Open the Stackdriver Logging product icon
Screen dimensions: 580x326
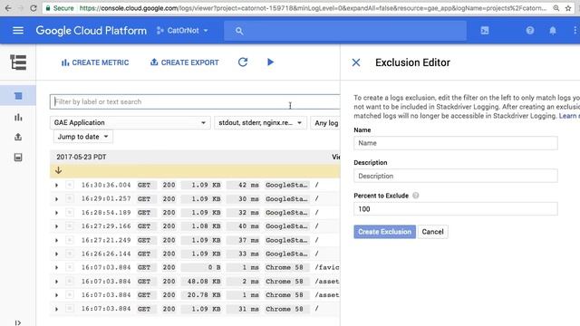(18, 62)
